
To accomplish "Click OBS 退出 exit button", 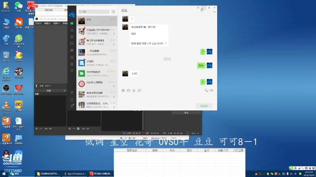I will coord(186,113).
